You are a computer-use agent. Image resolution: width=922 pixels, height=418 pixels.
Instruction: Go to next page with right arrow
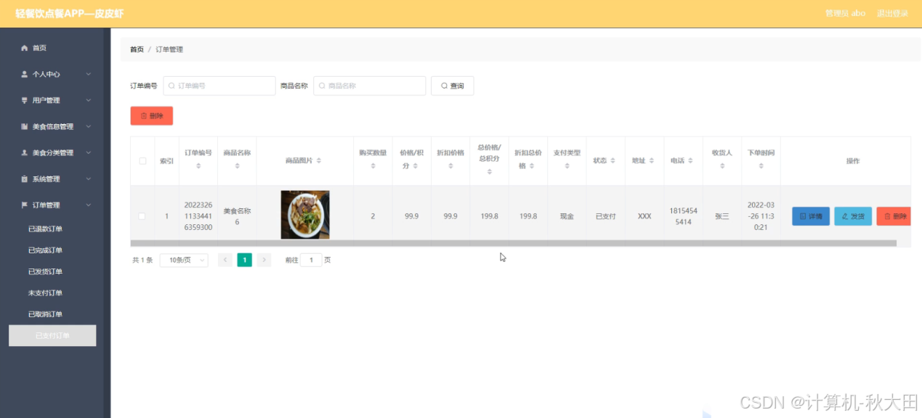click(264, 260)
